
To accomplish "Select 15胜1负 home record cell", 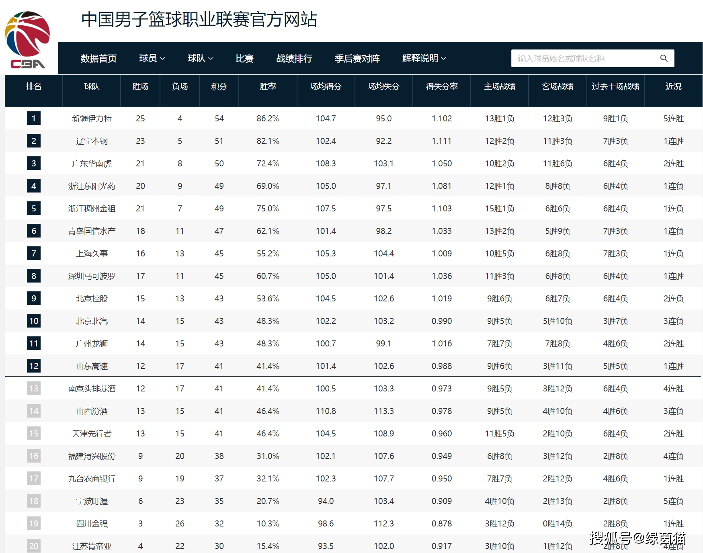I will coord(500,209).
